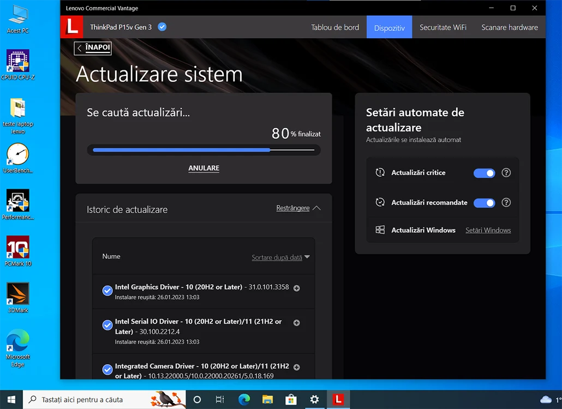Open help for Actualizări critice
The width and height of the screenshot is (562, 409).
pyautogui.click(x=506, y=173)
